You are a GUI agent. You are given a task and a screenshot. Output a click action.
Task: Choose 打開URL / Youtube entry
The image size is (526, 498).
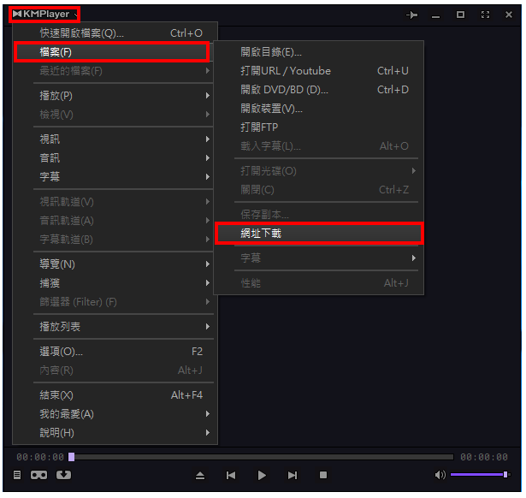coord(319,71)
